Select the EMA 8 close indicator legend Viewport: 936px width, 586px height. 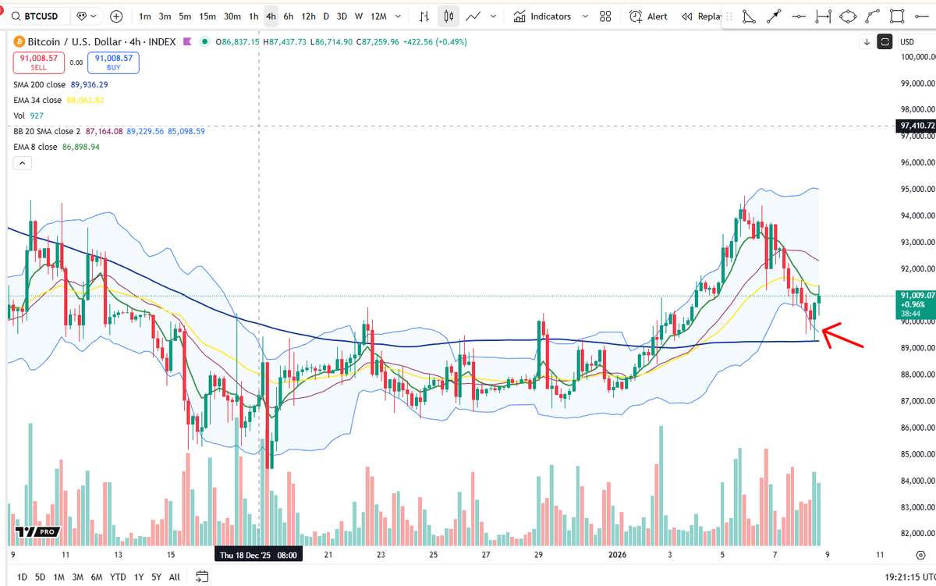[x=56, y=147]
